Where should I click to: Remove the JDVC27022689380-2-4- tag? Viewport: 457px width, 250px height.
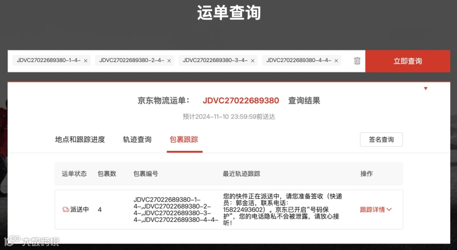click(x=169, y=61)
